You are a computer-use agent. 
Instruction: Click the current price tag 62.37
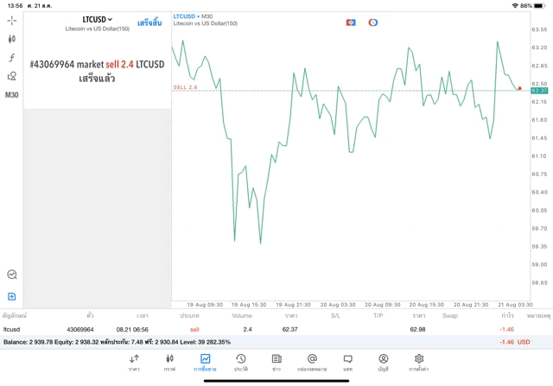pyautogui.click(x=539, y=91)
